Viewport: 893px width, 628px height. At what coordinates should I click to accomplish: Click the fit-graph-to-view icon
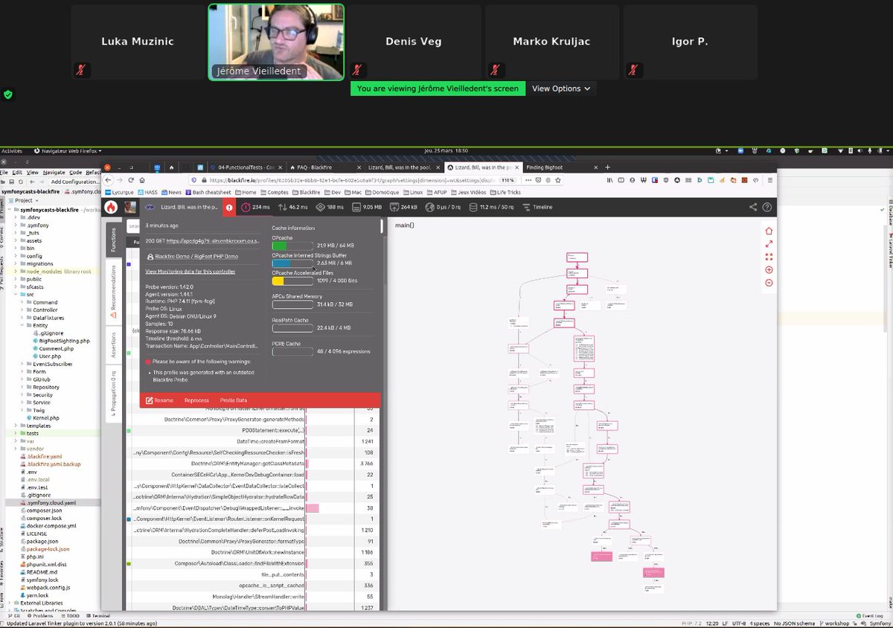[769, 257]
